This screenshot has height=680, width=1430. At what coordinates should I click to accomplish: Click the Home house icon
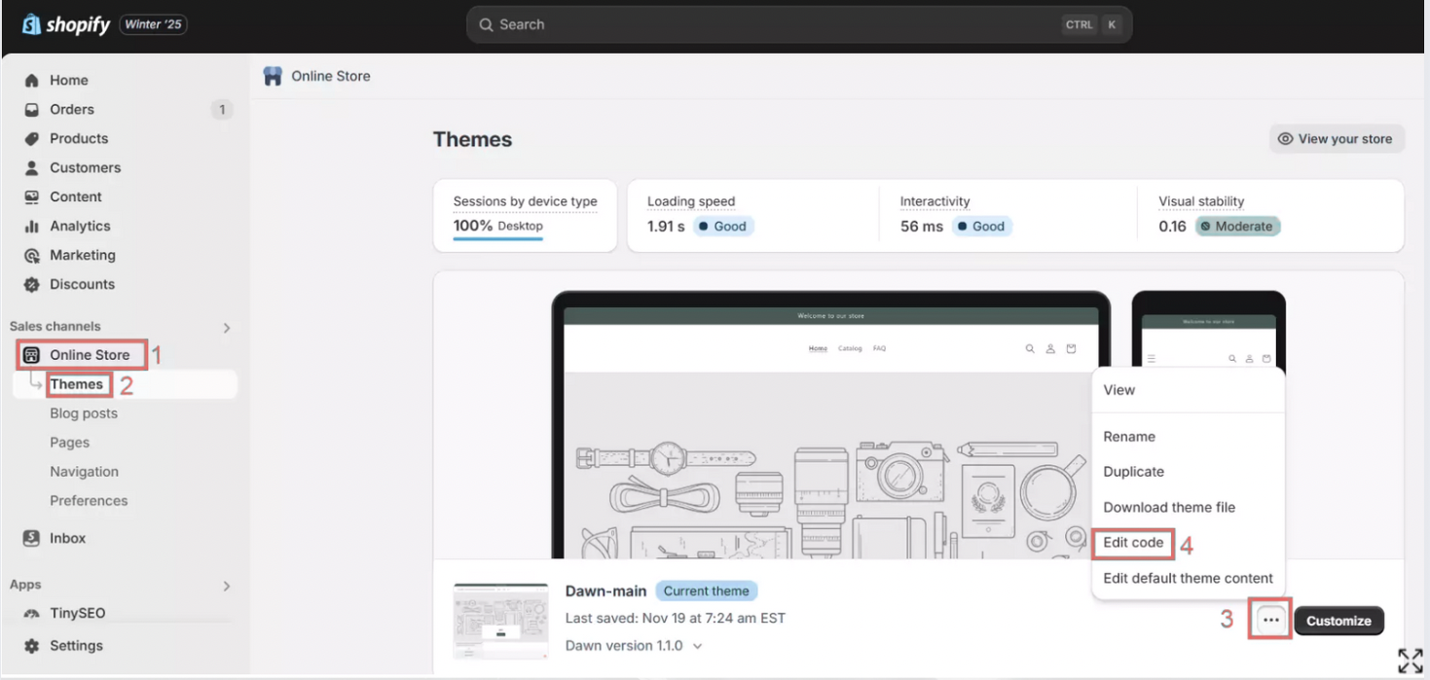point(32,80)
